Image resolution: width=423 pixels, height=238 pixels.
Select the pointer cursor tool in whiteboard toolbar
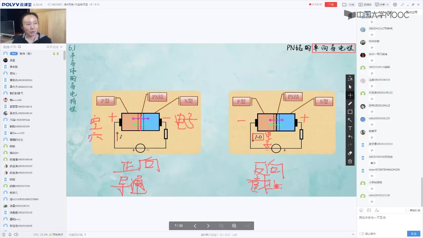point(350,87)
